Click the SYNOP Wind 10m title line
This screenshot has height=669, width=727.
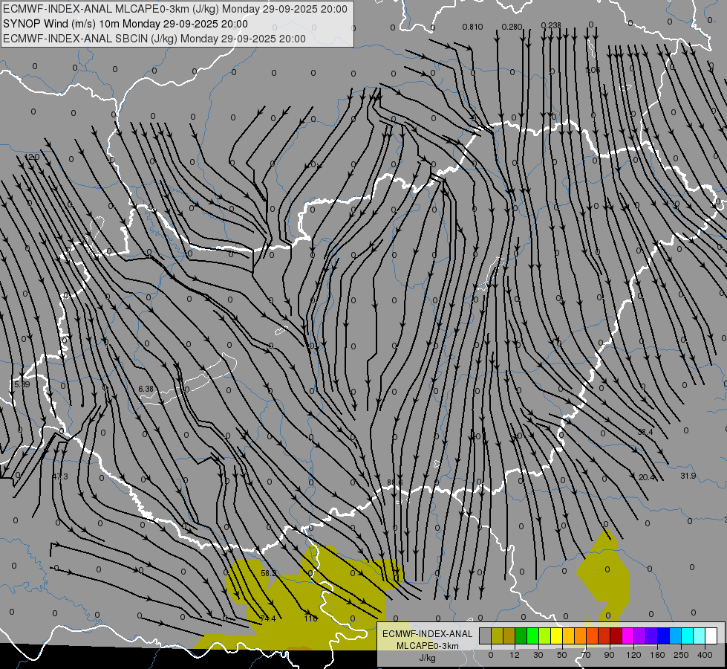pos(125,24)
